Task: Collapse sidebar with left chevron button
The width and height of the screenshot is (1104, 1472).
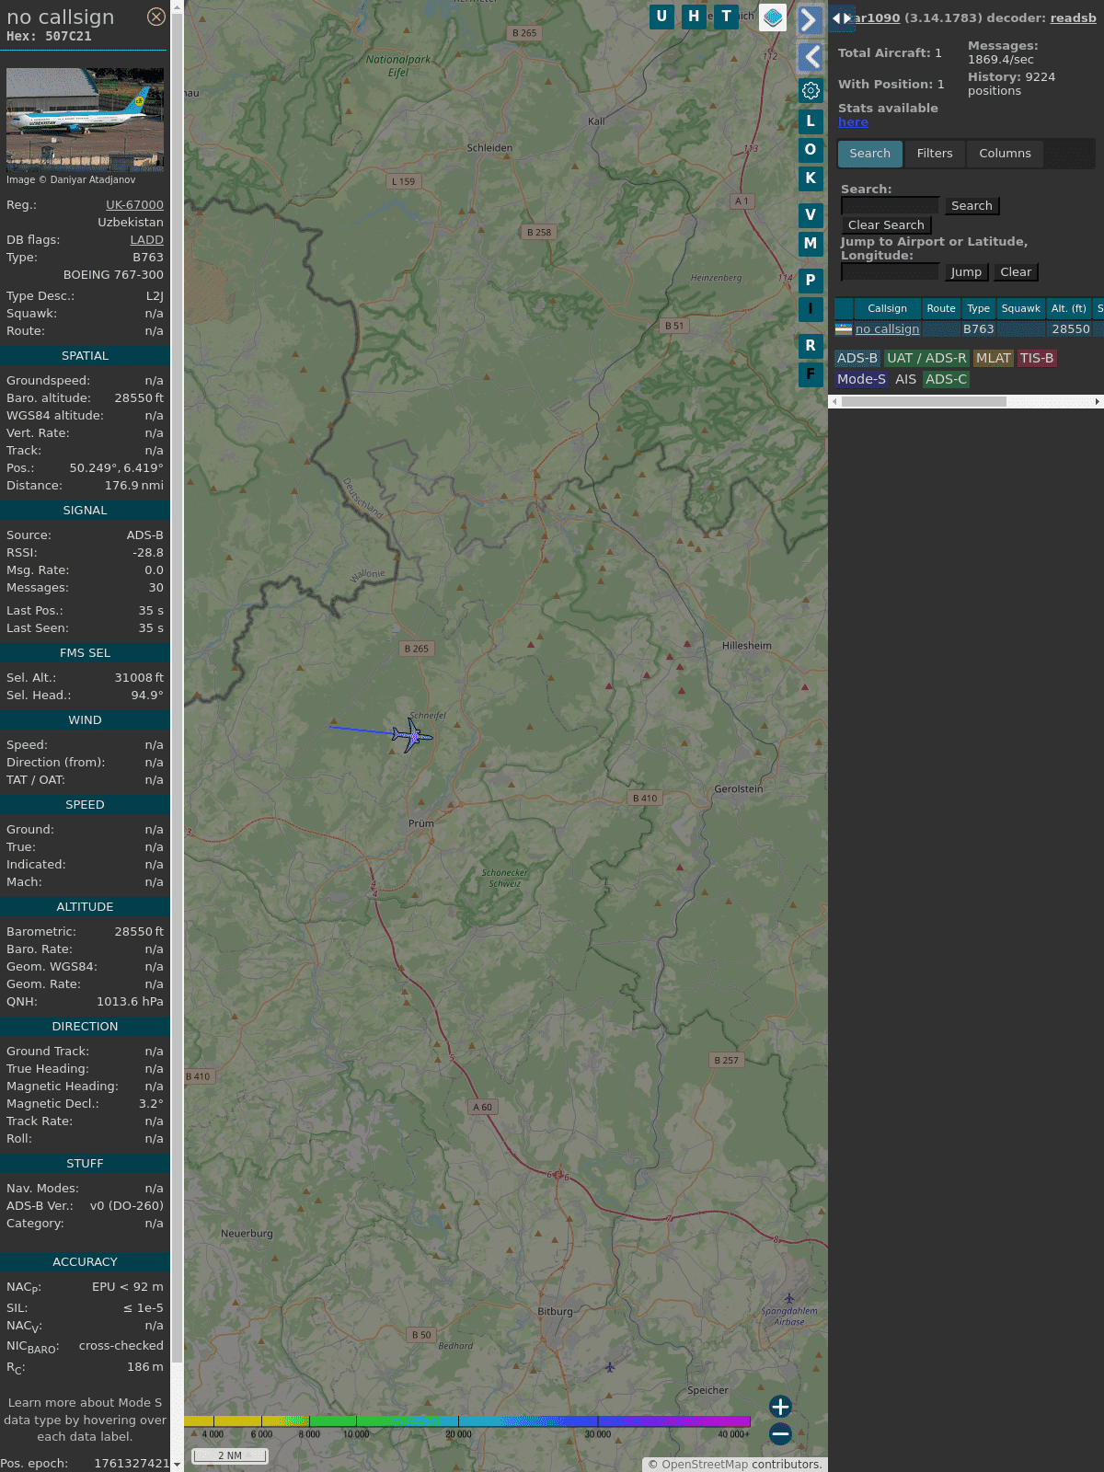Action: click(811, 58)
